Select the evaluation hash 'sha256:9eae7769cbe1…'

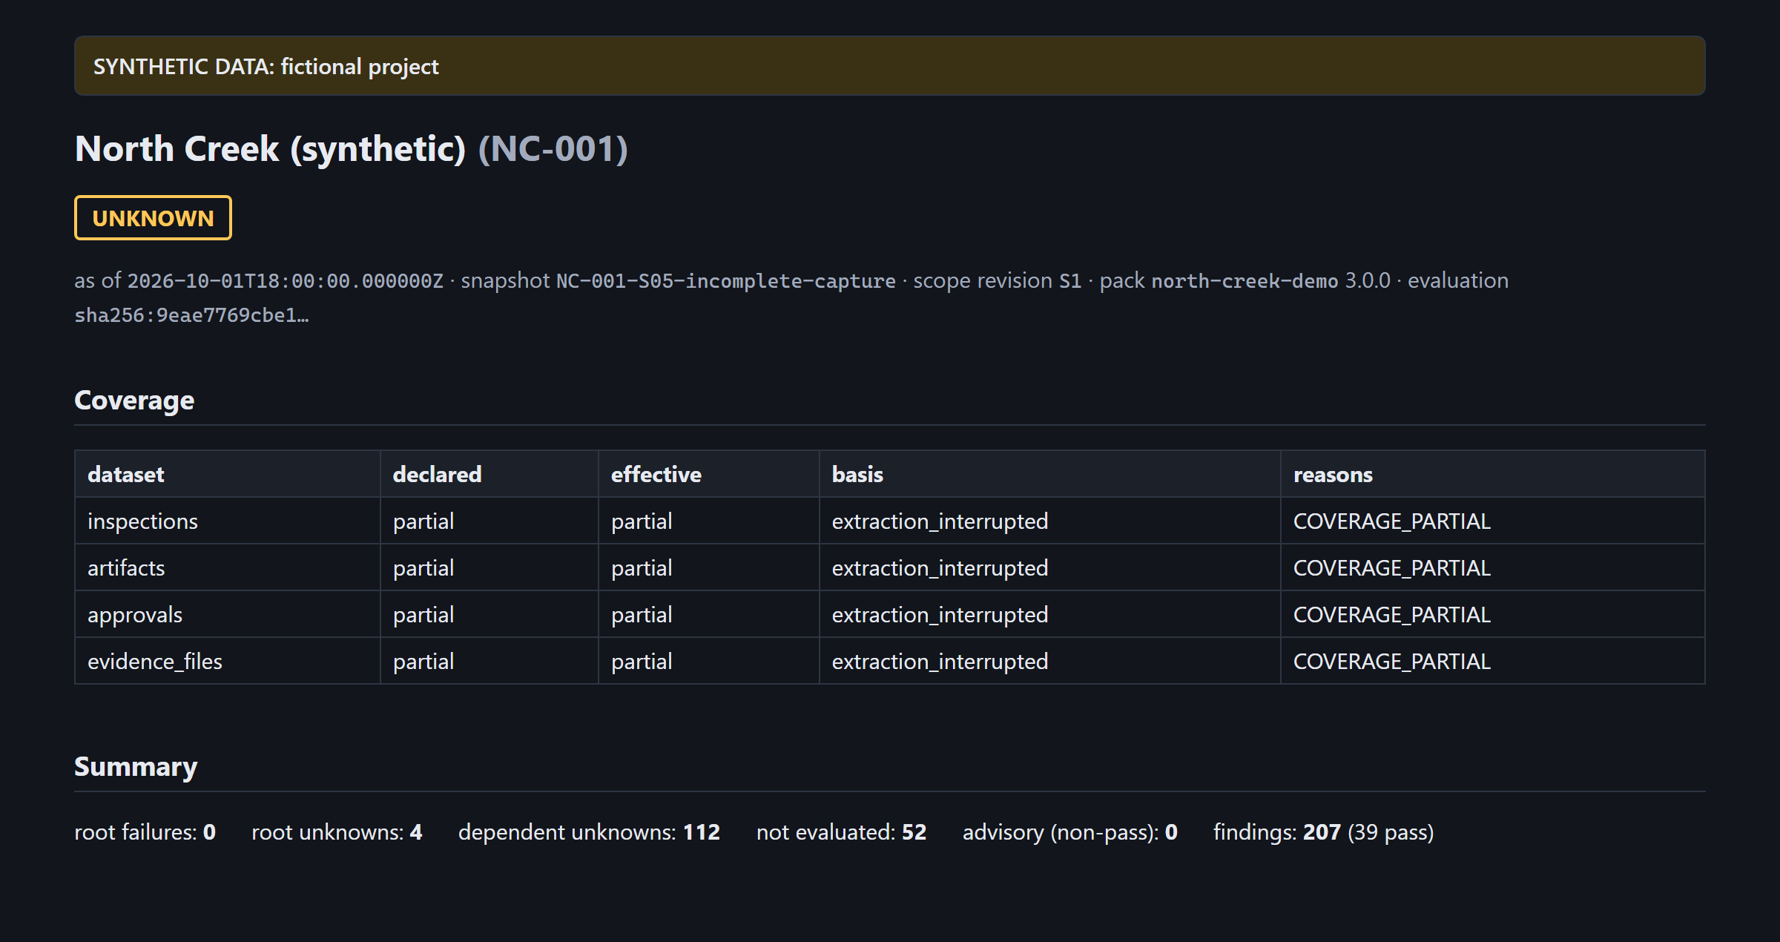[191, 315]
